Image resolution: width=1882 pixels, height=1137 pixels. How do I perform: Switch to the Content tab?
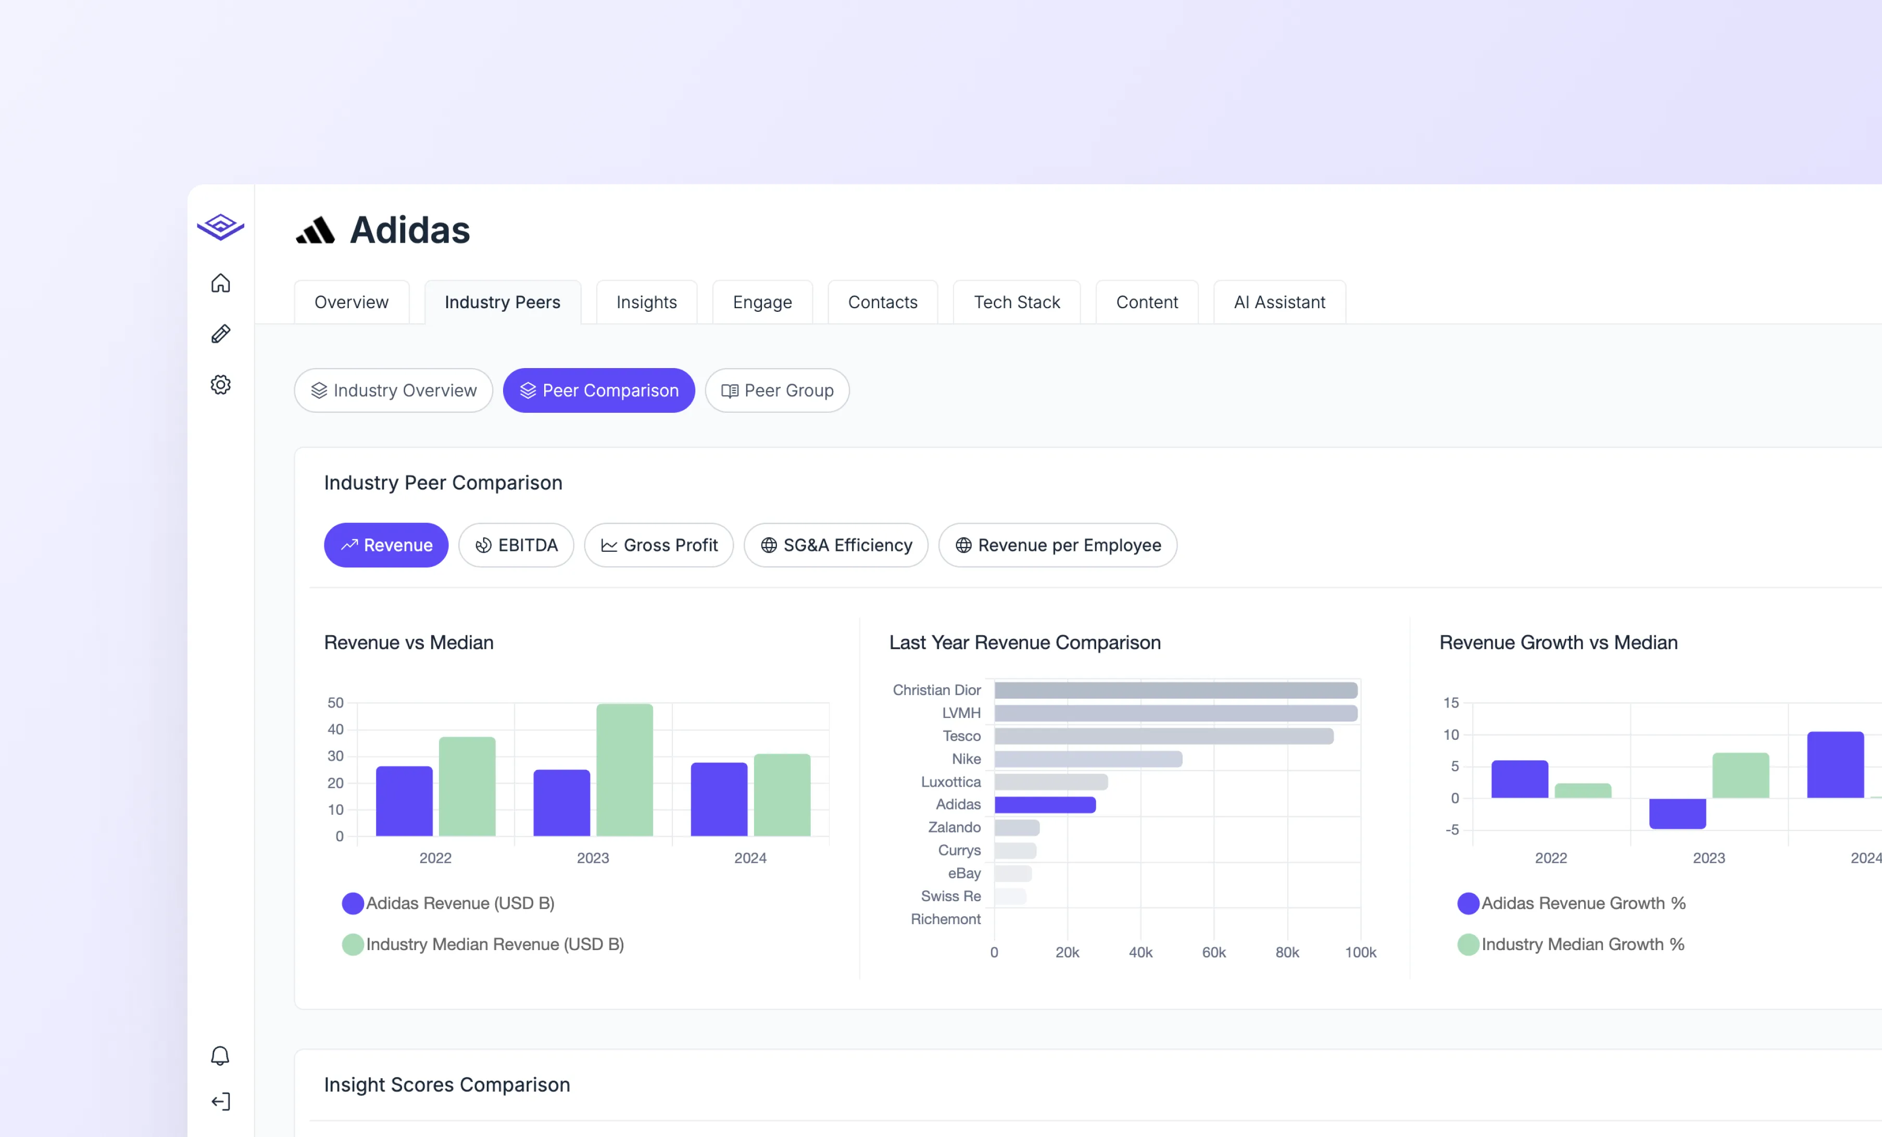1147,302
